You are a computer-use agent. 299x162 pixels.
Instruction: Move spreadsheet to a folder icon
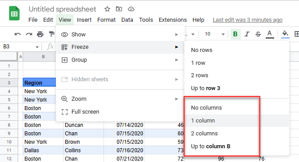tap(119, 9)
